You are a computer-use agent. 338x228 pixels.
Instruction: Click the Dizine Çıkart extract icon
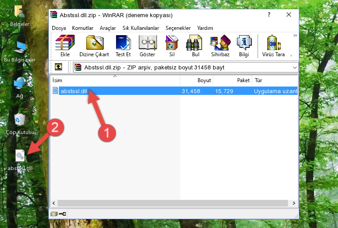(94, 46)
